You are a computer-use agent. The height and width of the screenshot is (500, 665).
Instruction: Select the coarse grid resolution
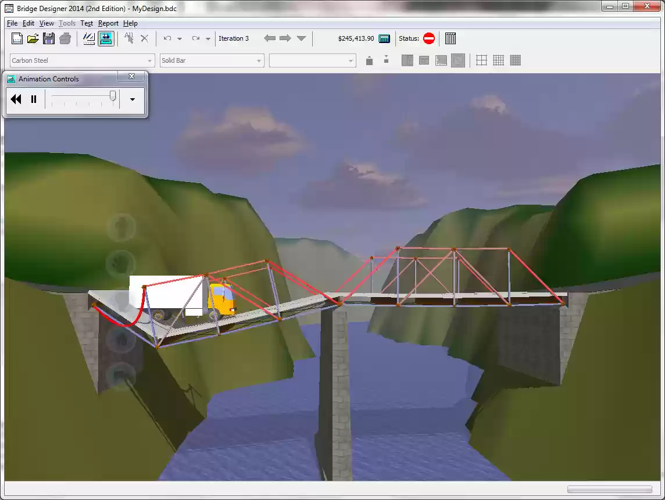(x=481, y=60)
